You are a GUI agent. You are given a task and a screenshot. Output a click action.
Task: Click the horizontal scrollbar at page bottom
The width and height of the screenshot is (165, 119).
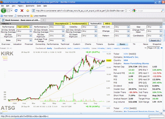coord(82,113)
